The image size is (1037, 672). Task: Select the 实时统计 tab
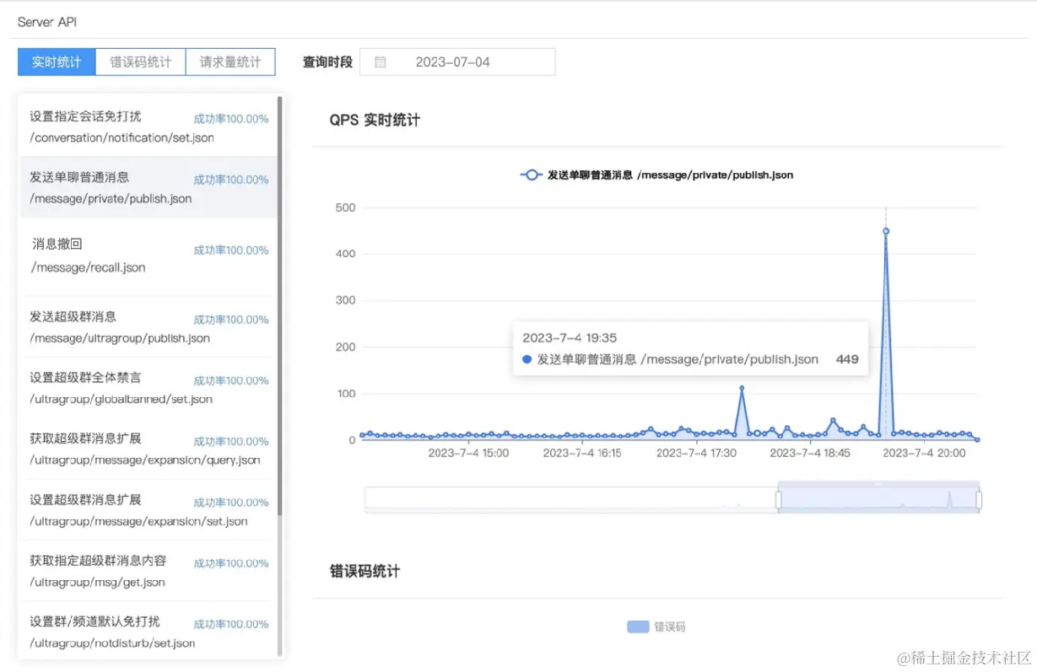click(x=56, y=62)
